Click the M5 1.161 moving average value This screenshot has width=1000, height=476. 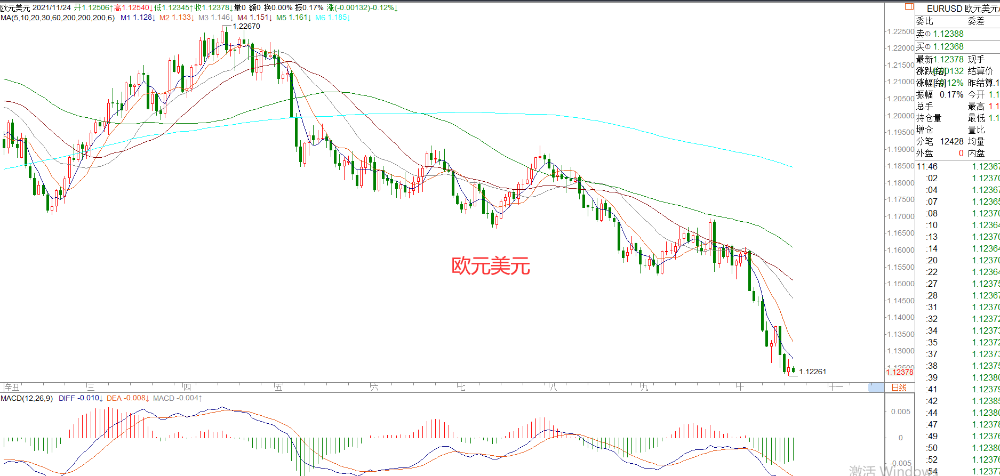coord(293,18)
